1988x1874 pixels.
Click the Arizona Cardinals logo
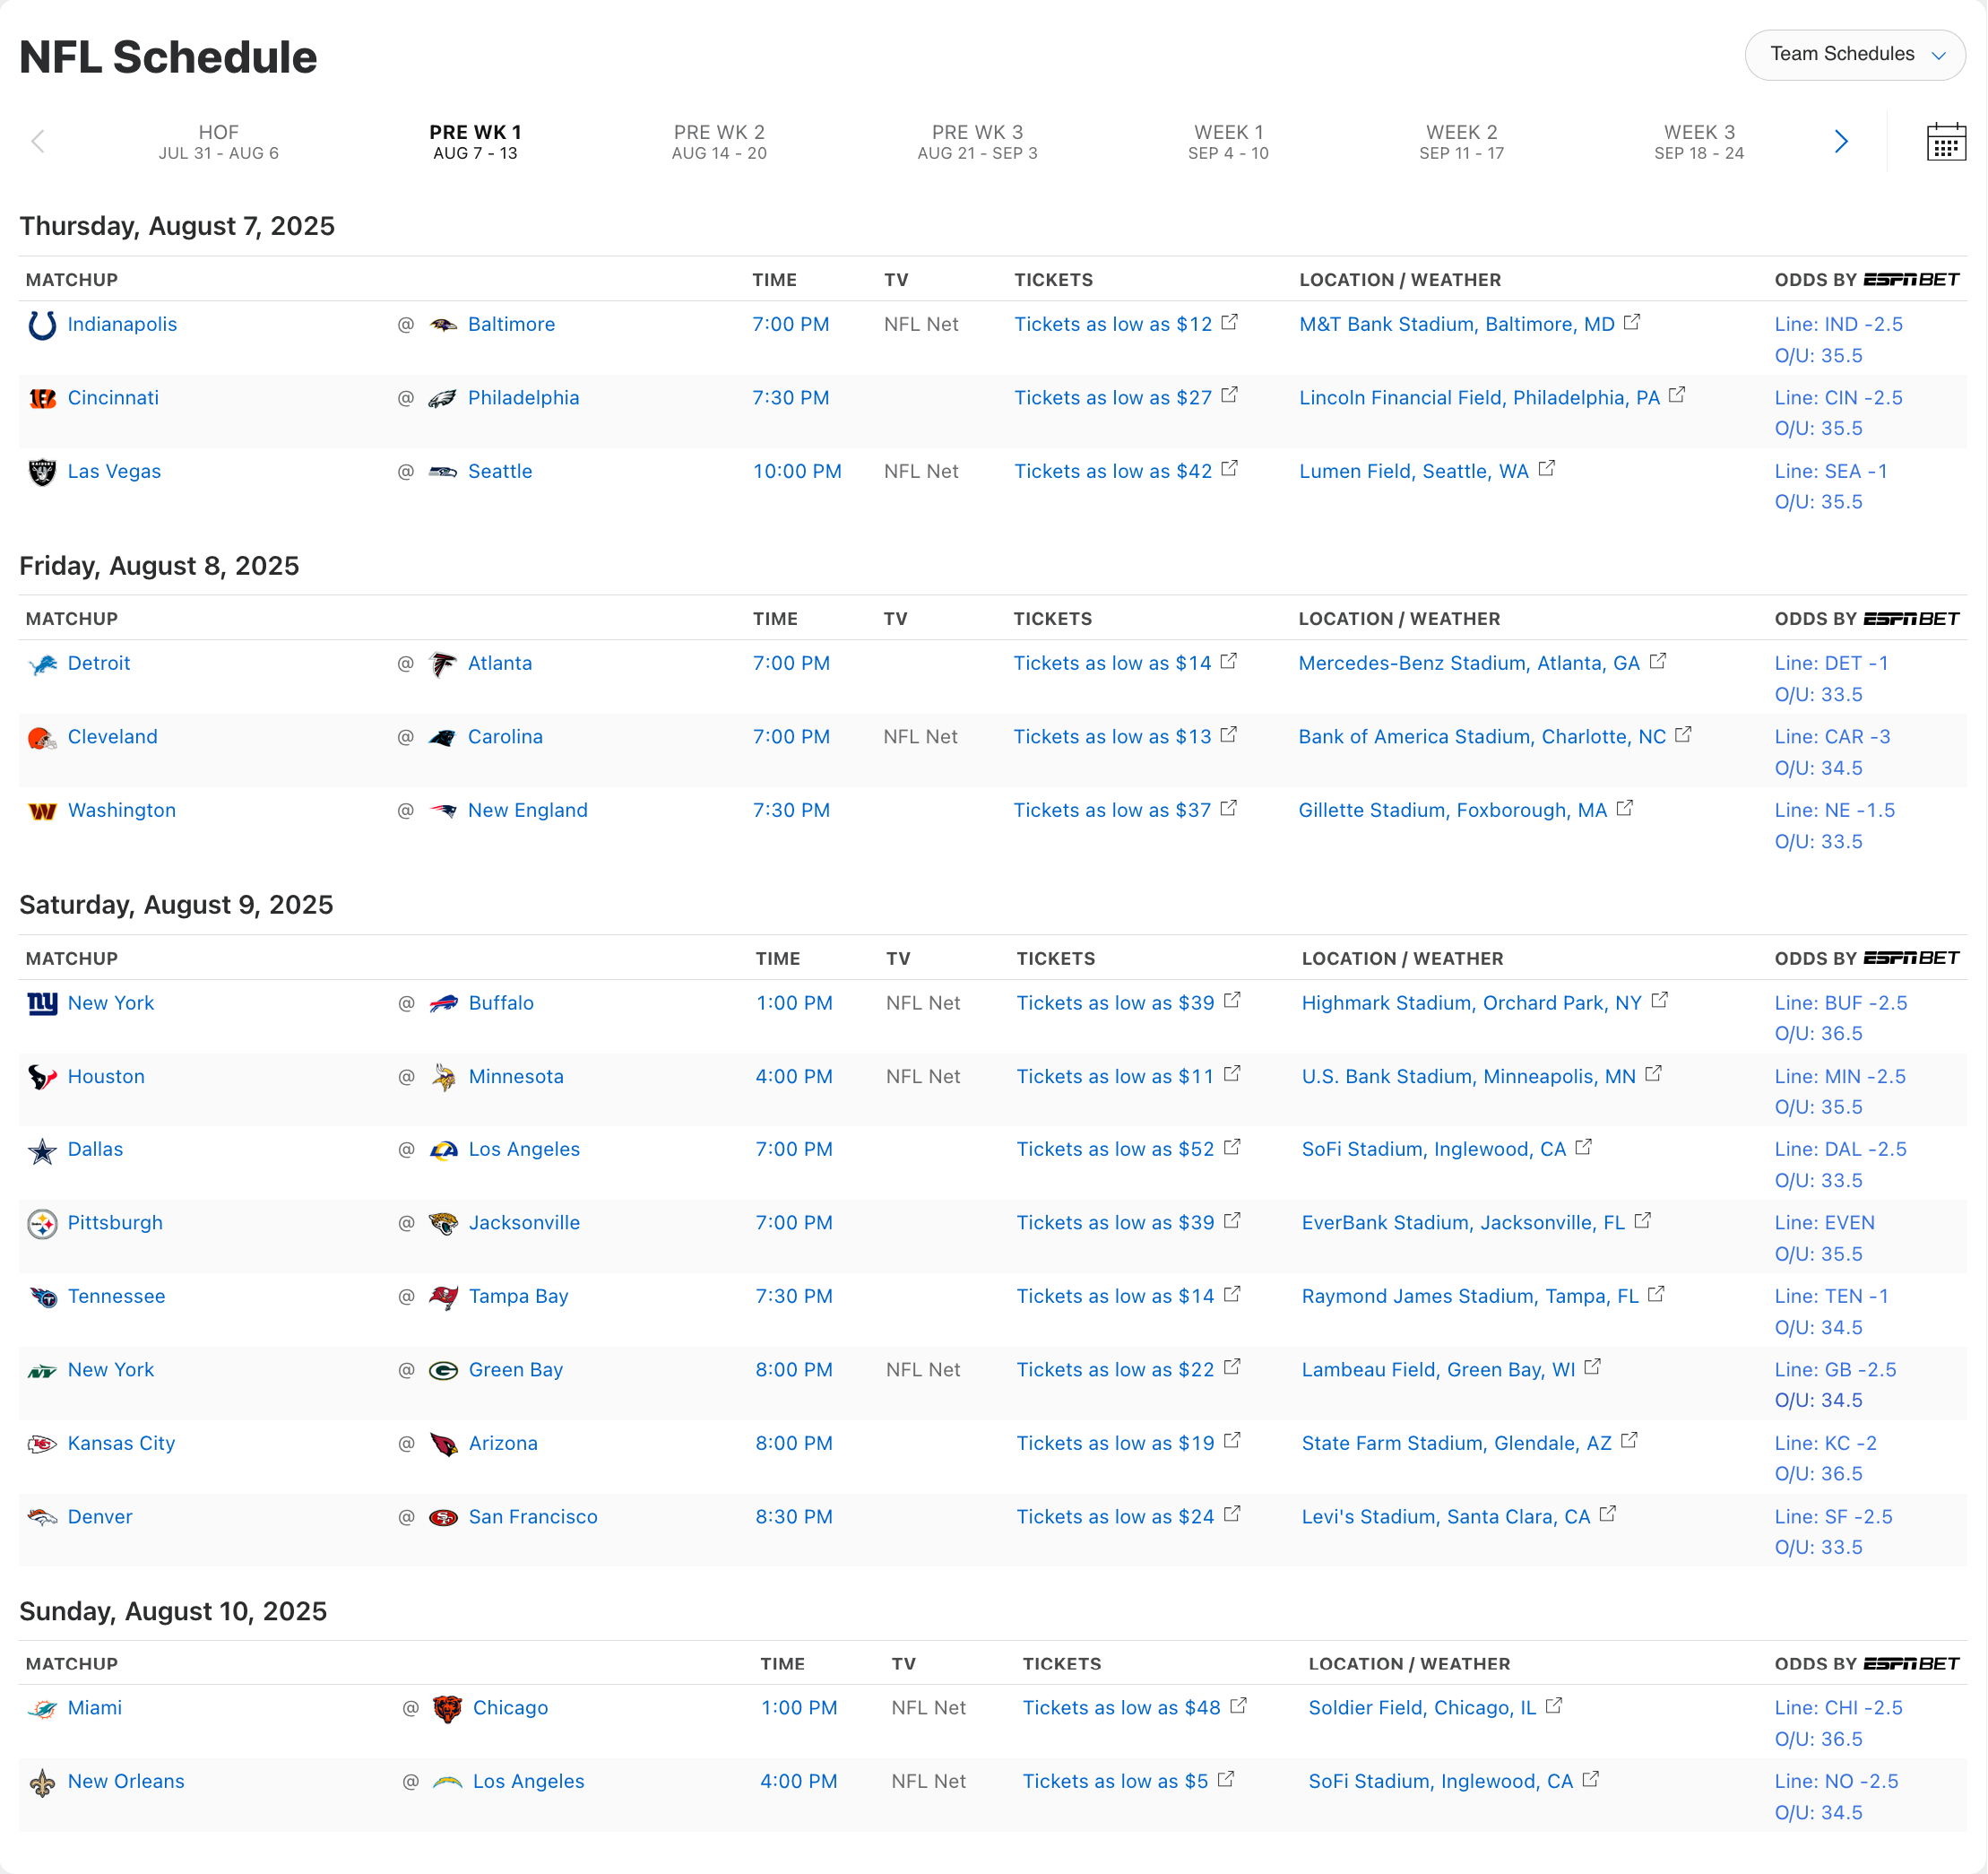coord(444,1444)
